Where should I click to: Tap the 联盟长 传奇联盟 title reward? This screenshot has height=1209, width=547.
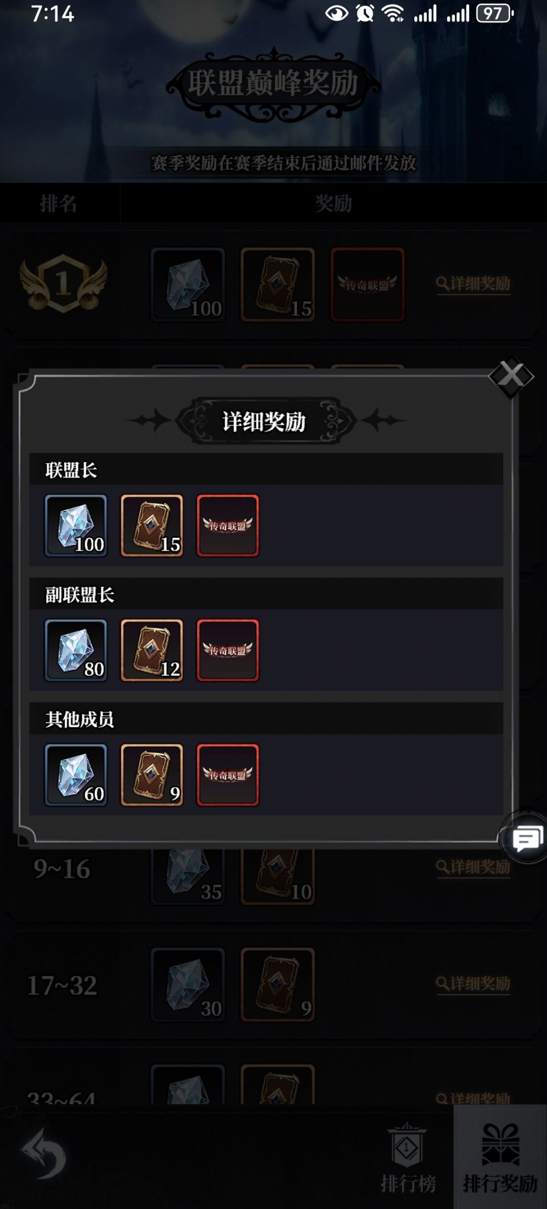[x=228, y=526]
